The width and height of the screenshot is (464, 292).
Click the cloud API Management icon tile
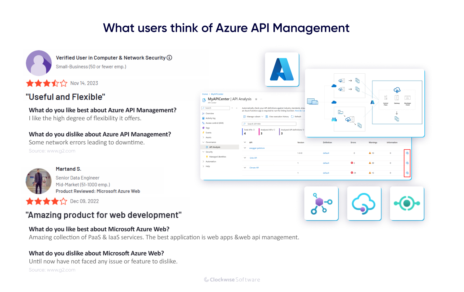coord(364,204)
